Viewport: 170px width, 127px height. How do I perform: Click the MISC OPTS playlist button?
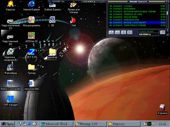[129, 32]
